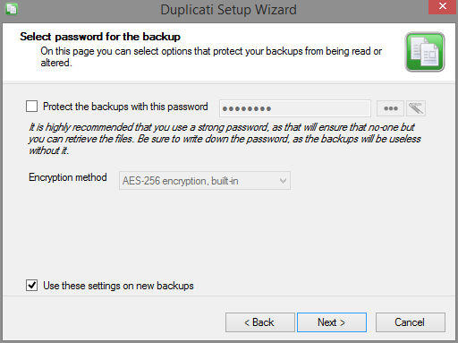Click the 'Use these settings on new backups' label
The height and width of the screenshot is (343, 458).
click(x=118, y=286)
